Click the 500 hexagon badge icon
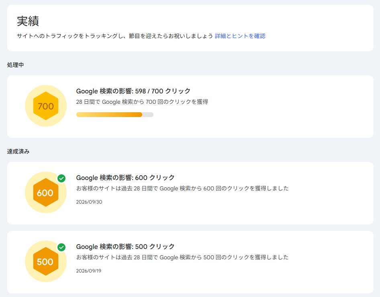The image size is (380, 297). pos(46,261)
